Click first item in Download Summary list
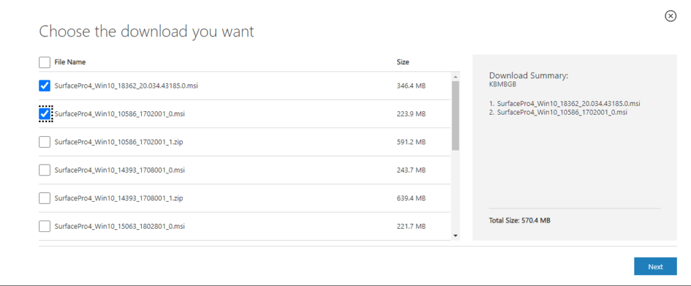691x286 pixels. click(565, 104)
